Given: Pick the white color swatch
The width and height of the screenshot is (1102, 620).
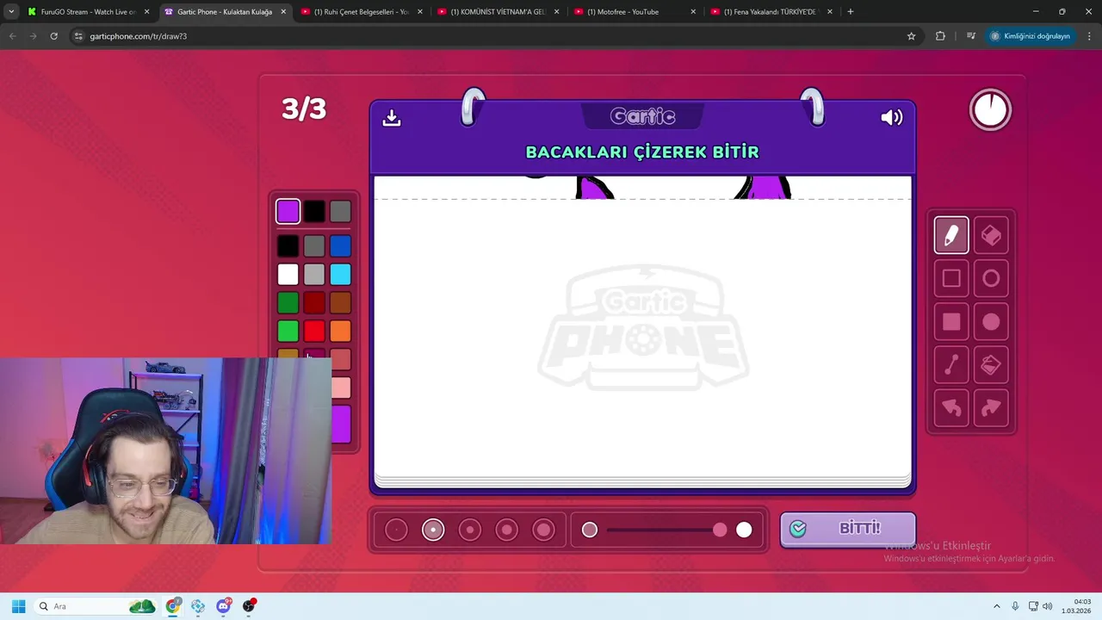Looking at the screenshot, I should click(288, 275).
